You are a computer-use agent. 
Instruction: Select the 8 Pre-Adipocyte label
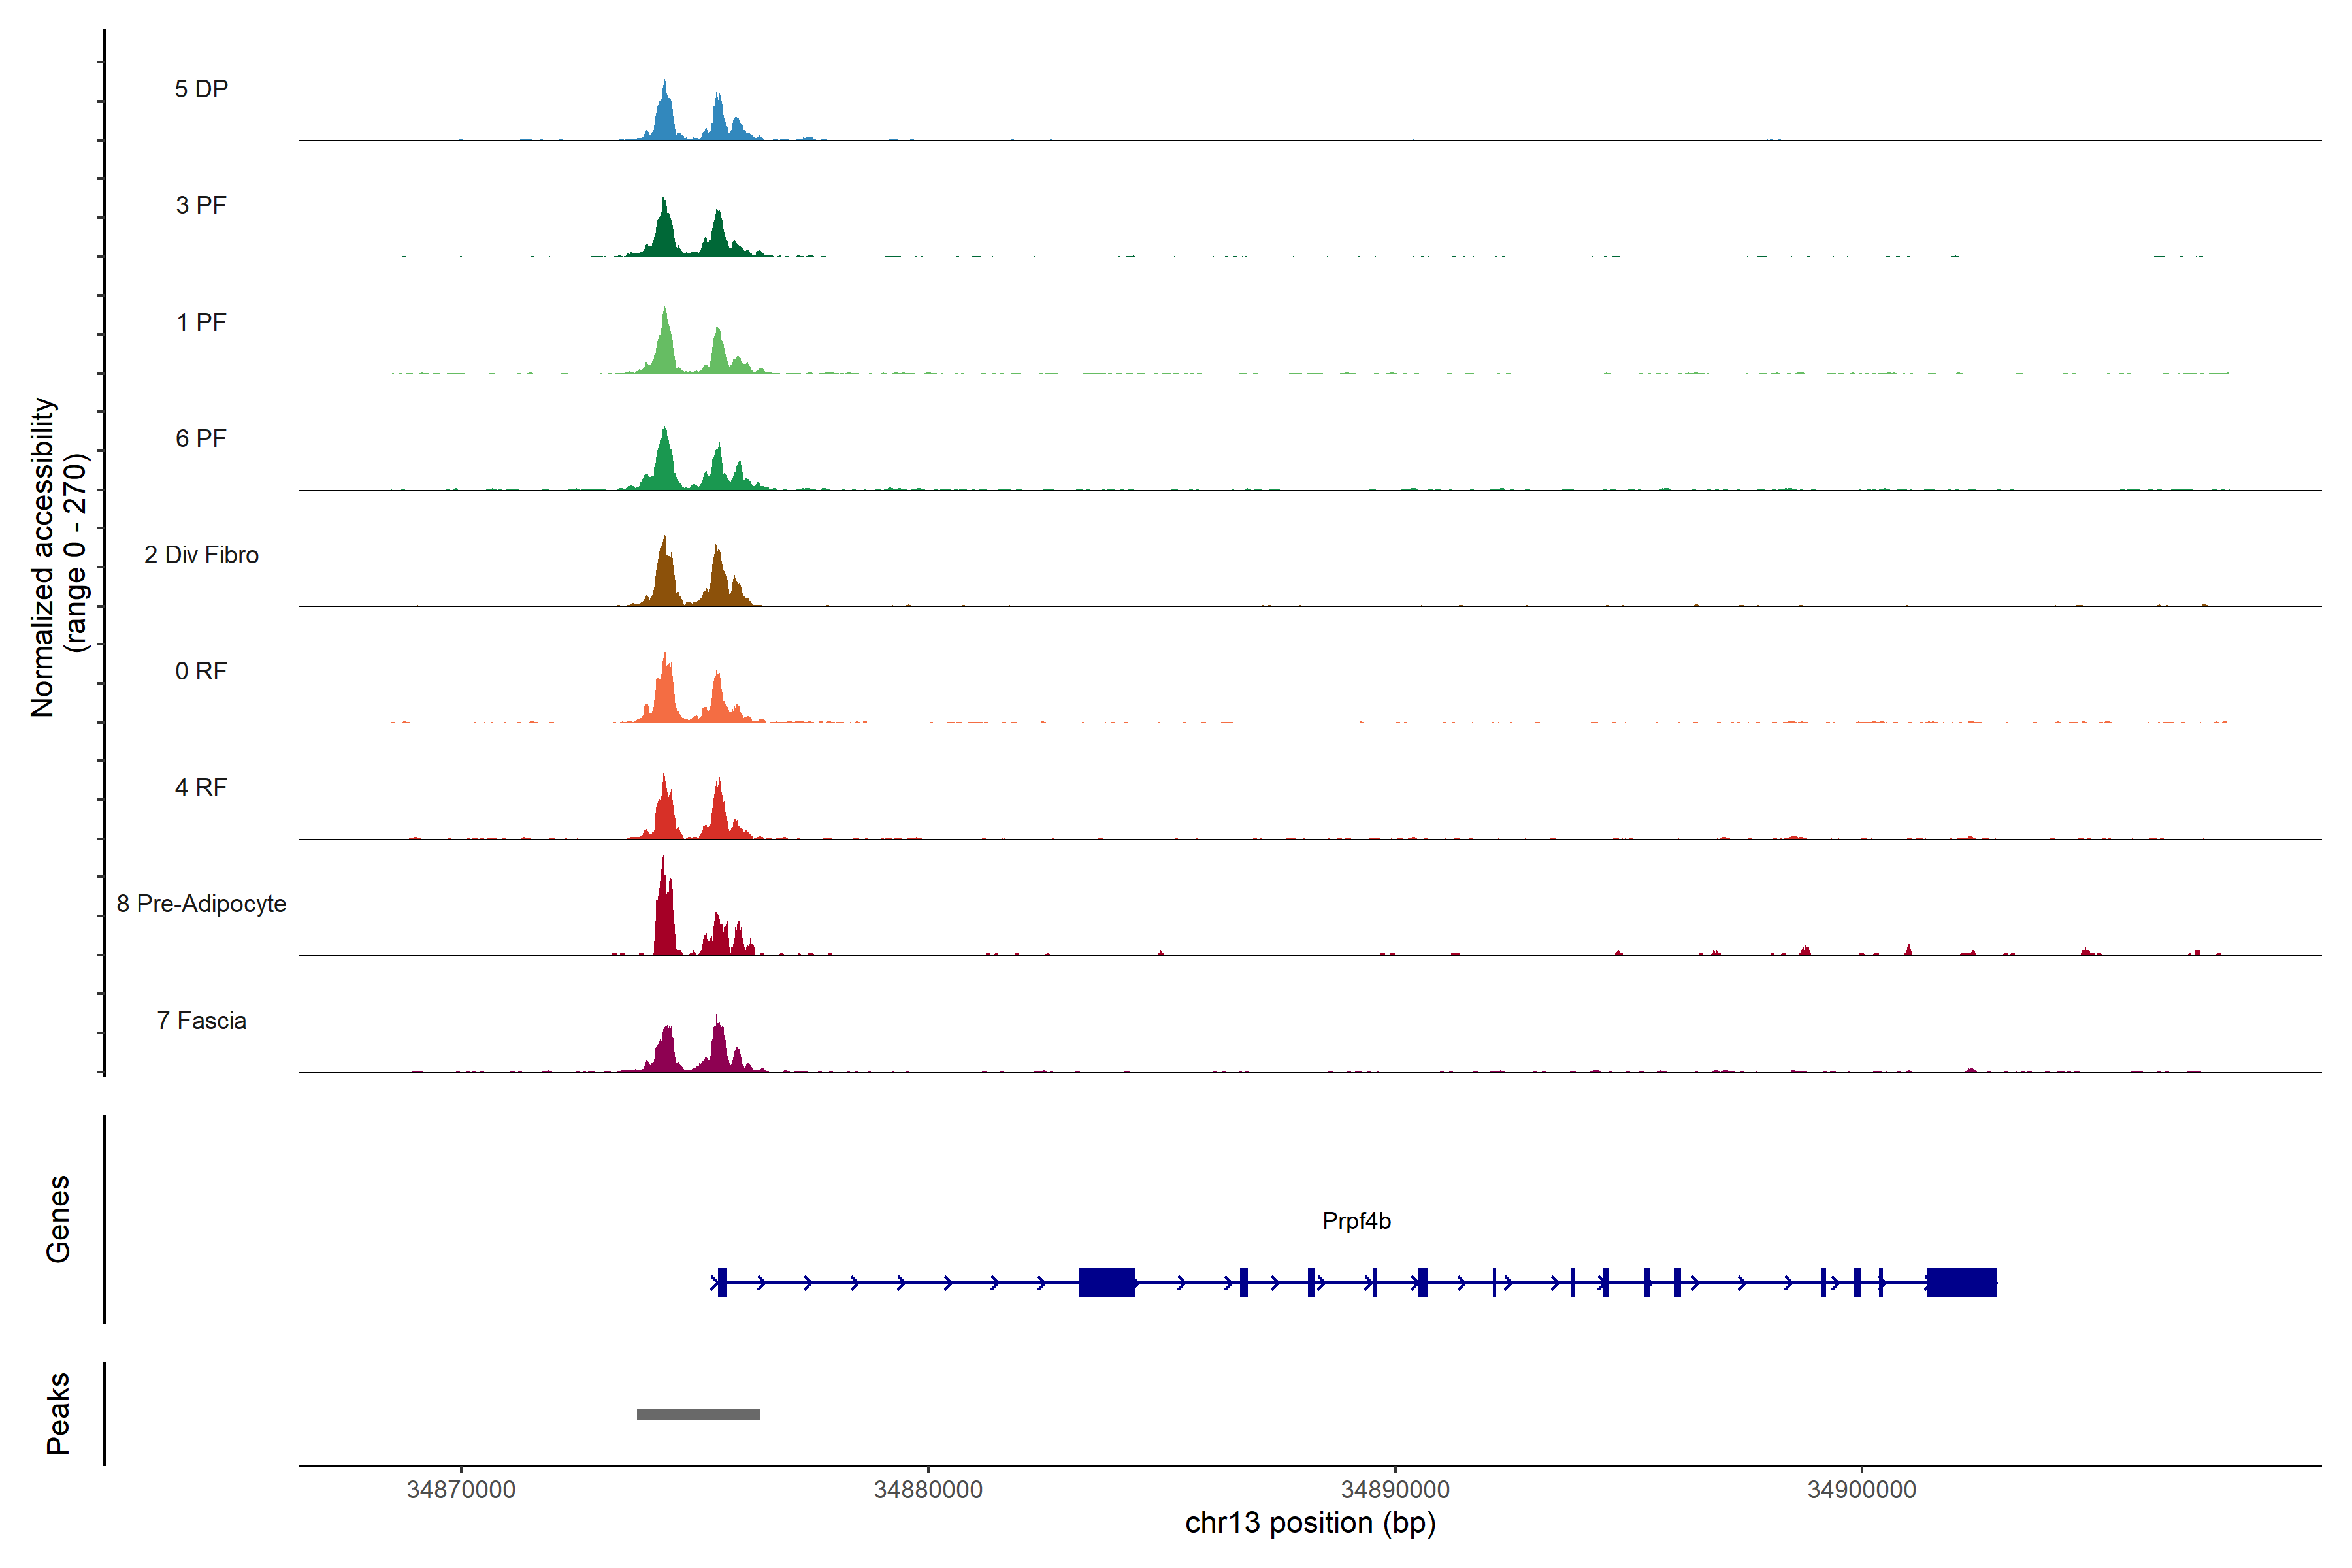tap(201, 904)
